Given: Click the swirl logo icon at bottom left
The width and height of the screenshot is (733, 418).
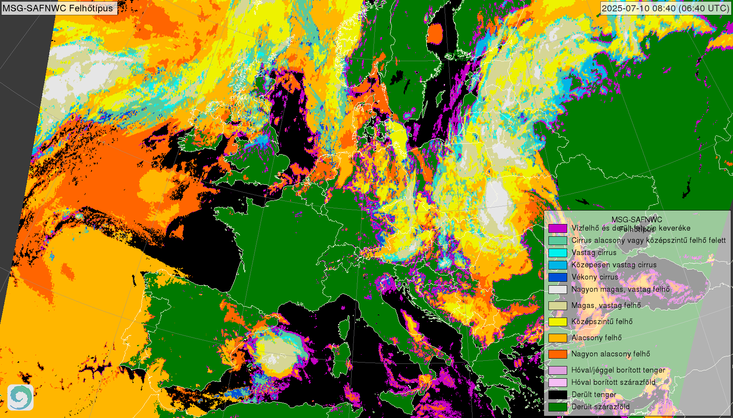Looking at the screenshot, I should click(21, 397).
